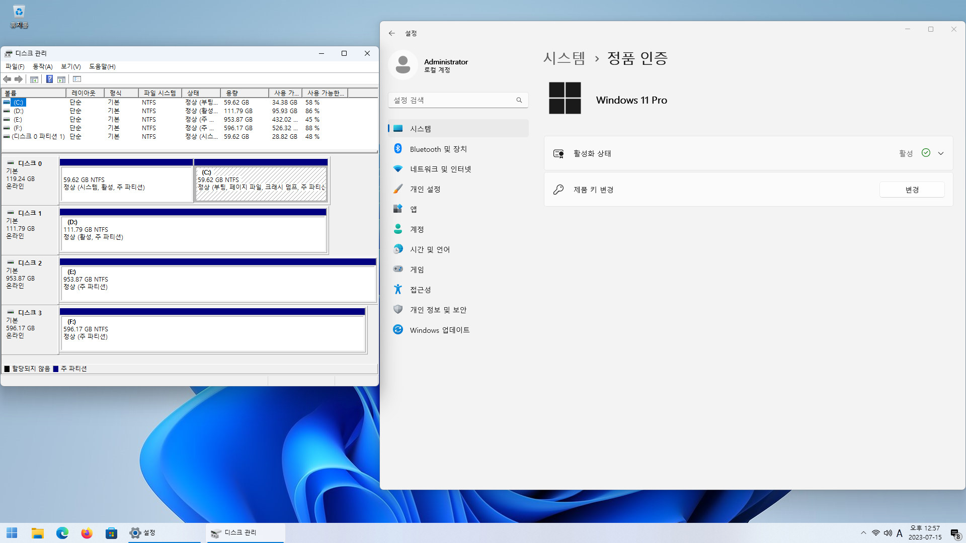The width and height of the screenshot is (966, 543).
Task: Open the 보기(V) menu
Action: [x=71, y=66]
